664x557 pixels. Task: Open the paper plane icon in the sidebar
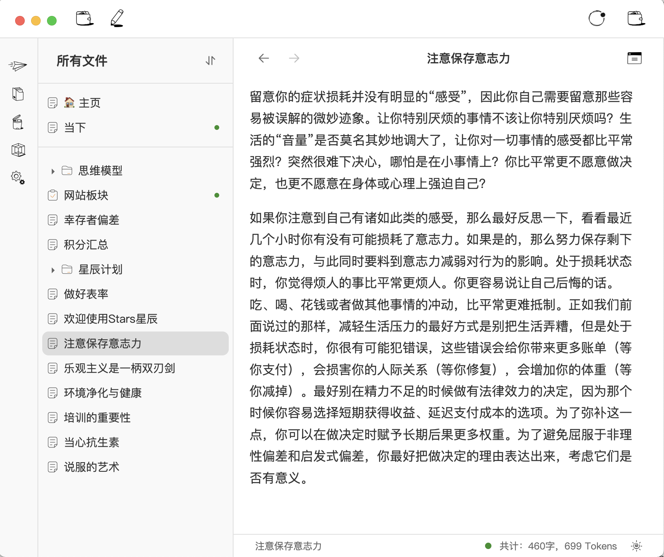[x=18, y=66]
